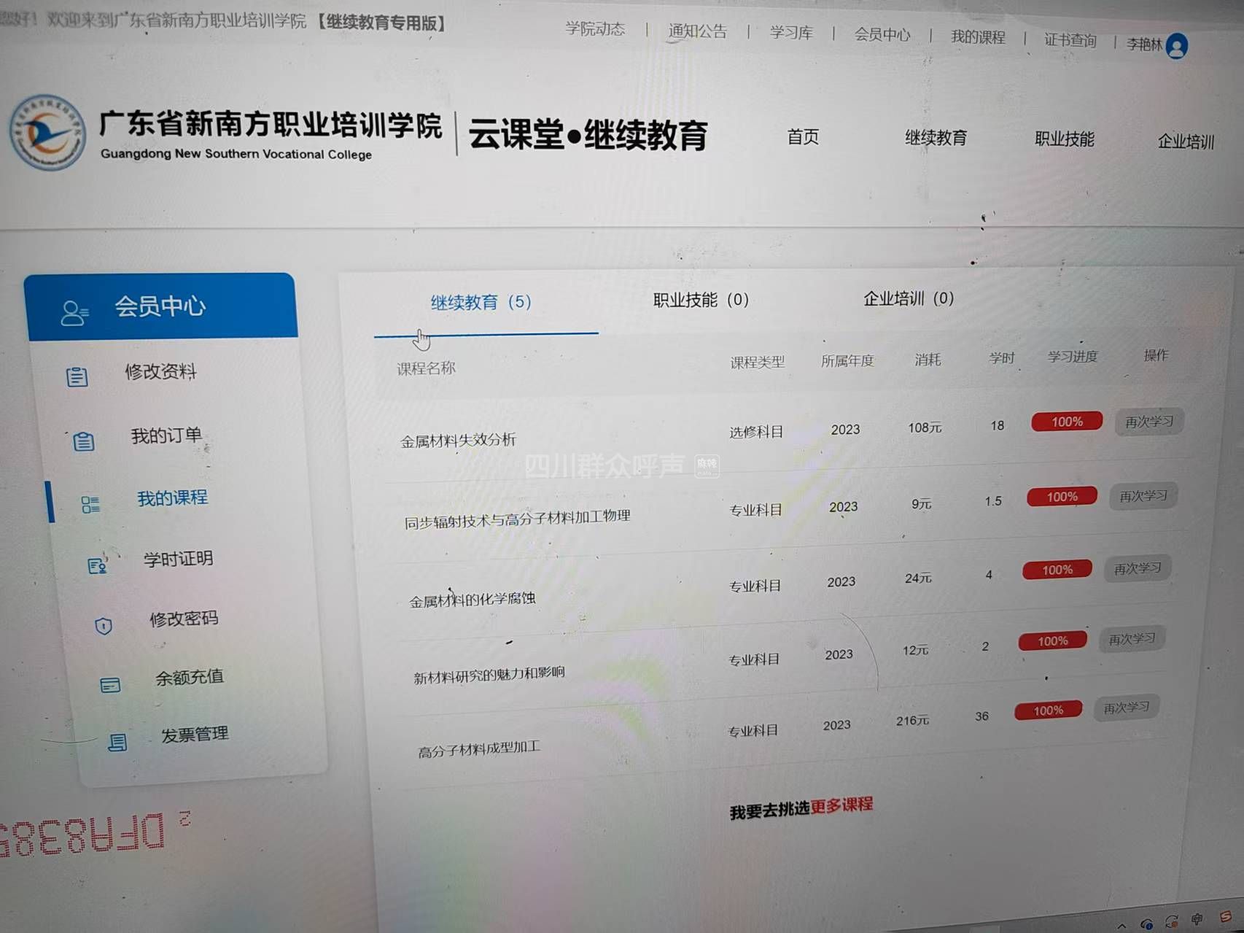Click the college logo emblem
Viewport: 1244px width, 933px height.
(x=47, y=133)
